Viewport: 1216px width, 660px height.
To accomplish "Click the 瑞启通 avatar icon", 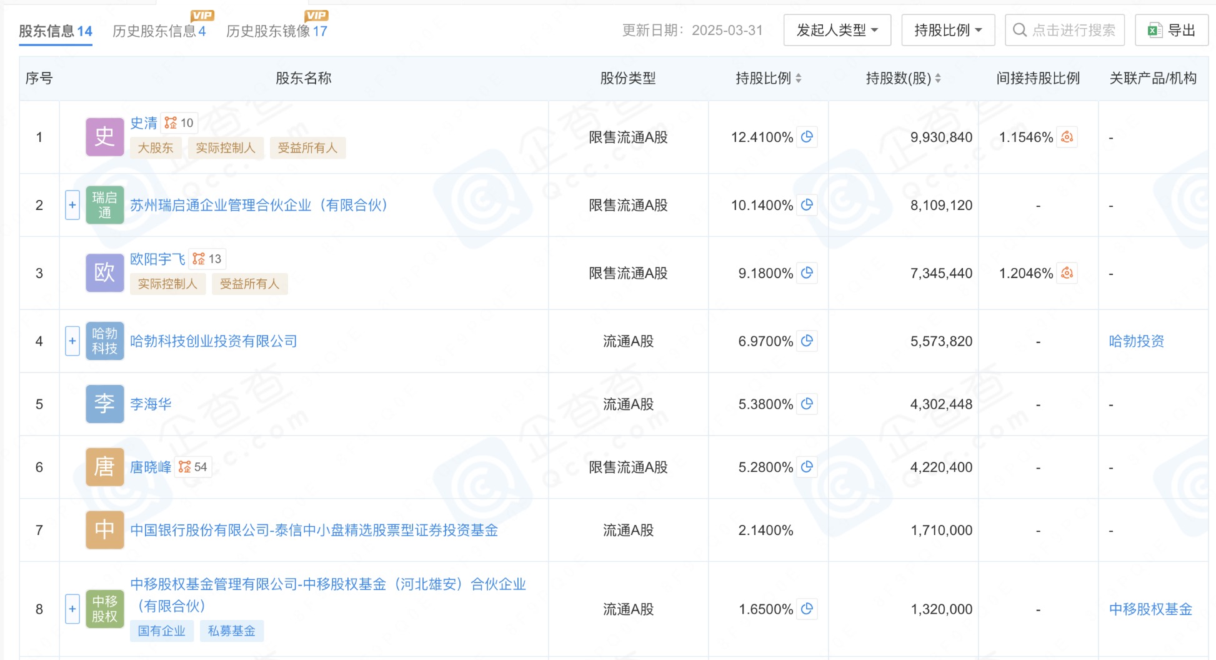I will [104, 205].
